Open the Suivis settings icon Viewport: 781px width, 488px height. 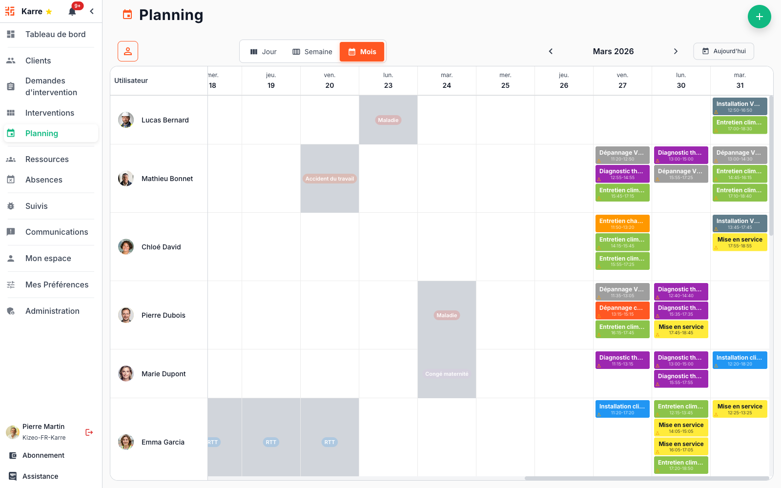[11, 206]
